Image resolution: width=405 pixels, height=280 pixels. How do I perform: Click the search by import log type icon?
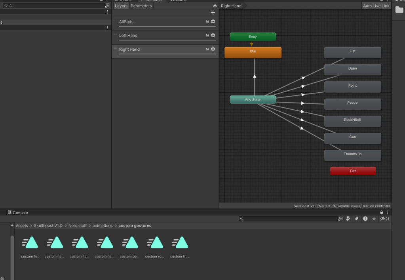coord(365,219)
